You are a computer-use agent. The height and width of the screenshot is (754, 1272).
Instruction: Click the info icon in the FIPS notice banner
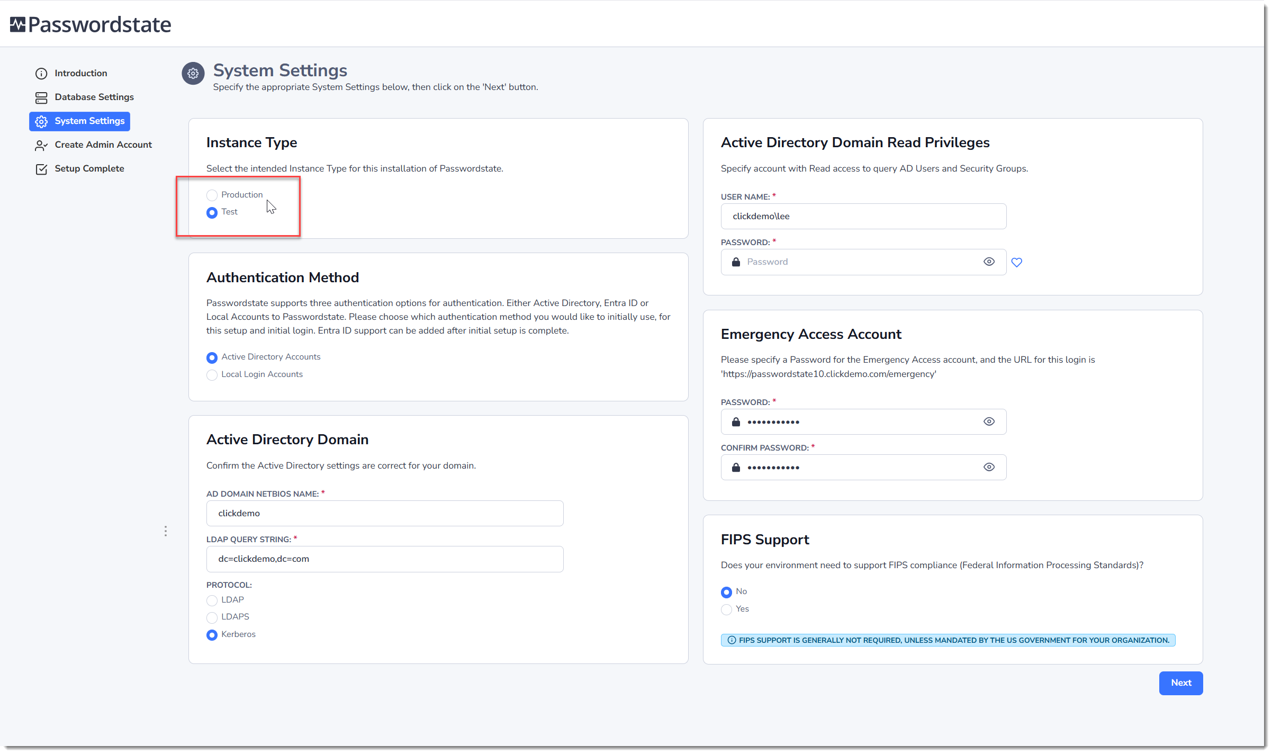(732, 640)
